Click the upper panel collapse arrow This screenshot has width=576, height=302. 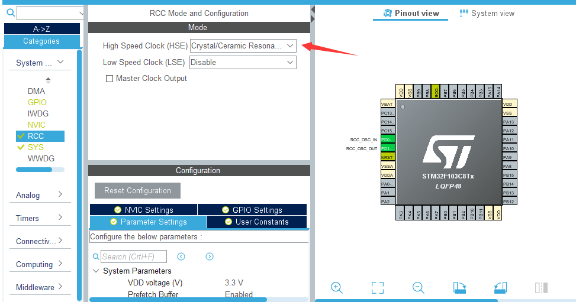(x=313, y=9)
